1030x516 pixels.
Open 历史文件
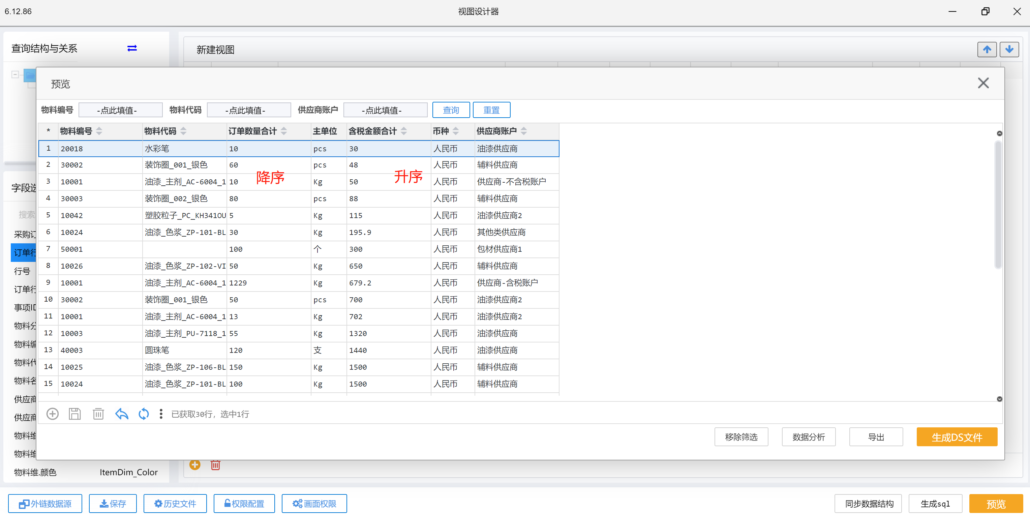175,504
